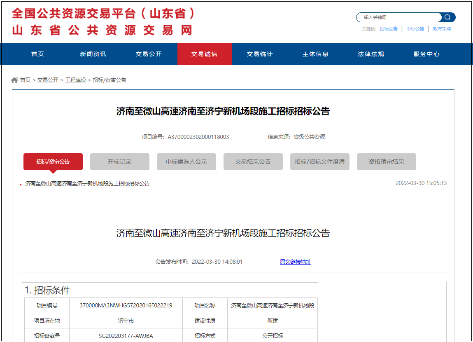This screenshot has height=342, width=473.
Task: Switch to the 资格预审结果 tab
Action: click(x=386, y=162)
